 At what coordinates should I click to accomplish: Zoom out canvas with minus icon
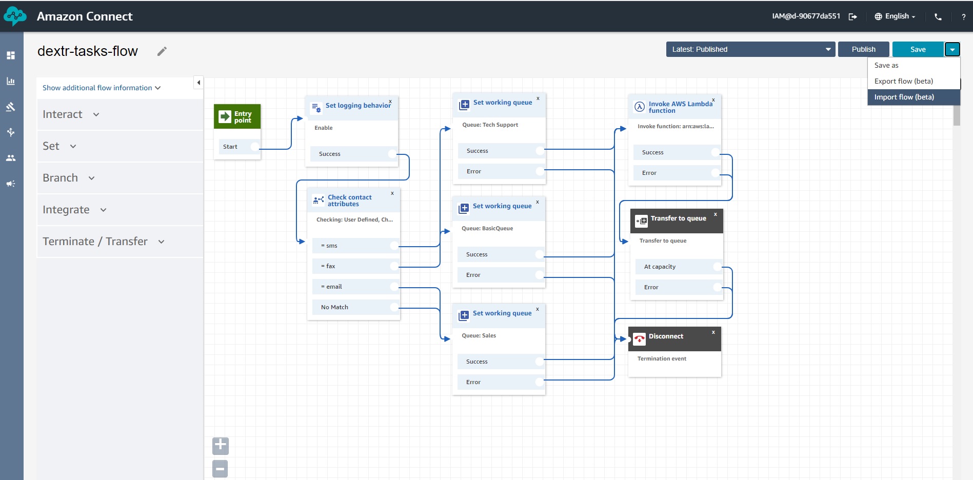[x=220, y=468]
